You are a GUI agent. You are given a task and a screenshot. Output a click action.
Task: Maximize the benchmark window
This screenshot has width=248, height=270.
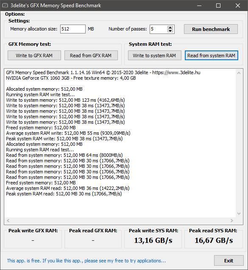pyautogui.click(x=218, y=6)
